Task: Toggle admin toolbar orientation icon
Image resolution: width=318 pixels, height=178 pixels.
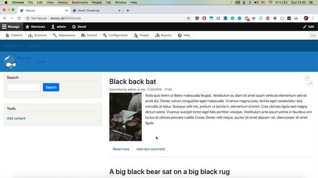Action: click(314, 35)
